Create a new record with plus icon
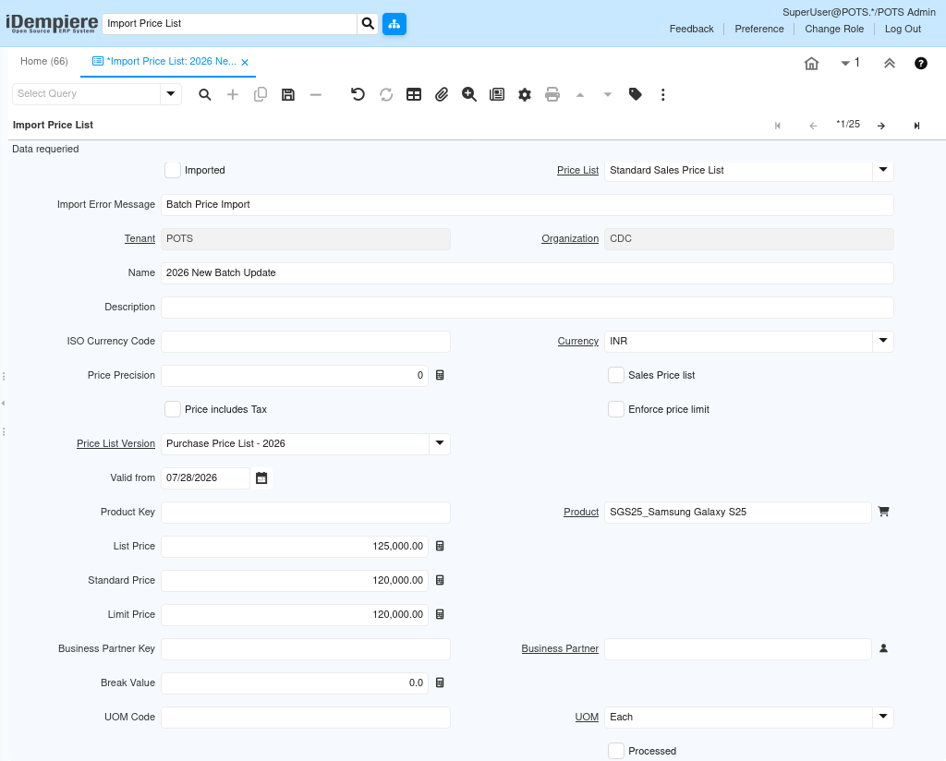The width and height of the screenshot is (946, 761). [232, 95]
